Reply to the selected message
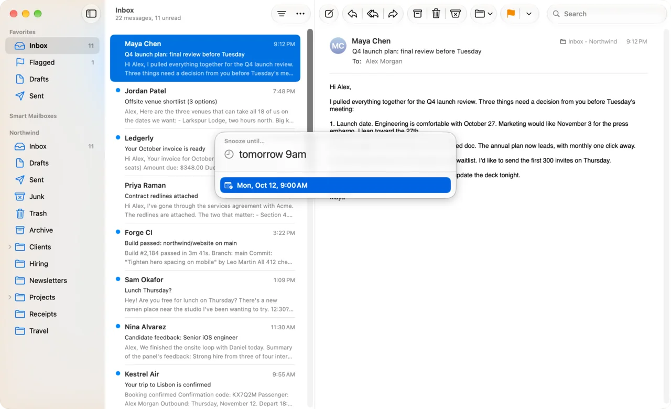The width and height of the screenshot is (671, 409). coord(353,14)
